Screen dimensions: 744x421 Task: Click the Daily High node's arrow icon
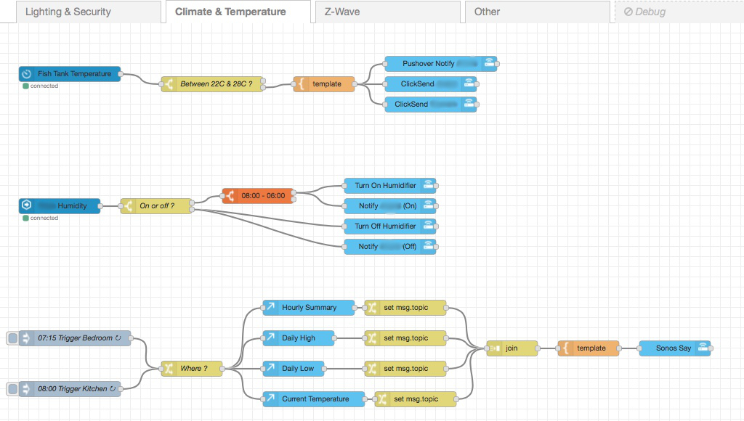pyautogui.click(x=270, y=338)
